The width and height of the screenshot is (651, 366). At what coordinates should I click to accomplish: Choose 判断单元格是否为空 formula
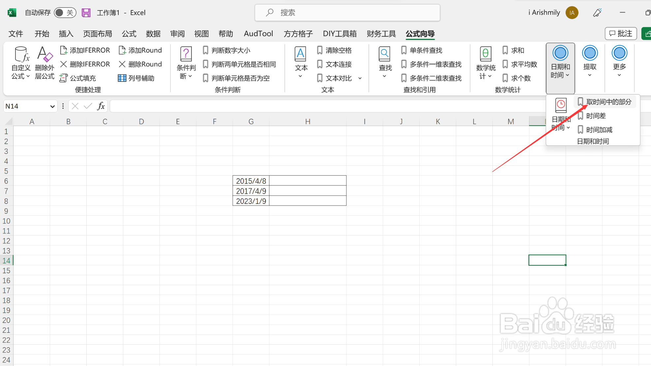(x=236, y=78)
